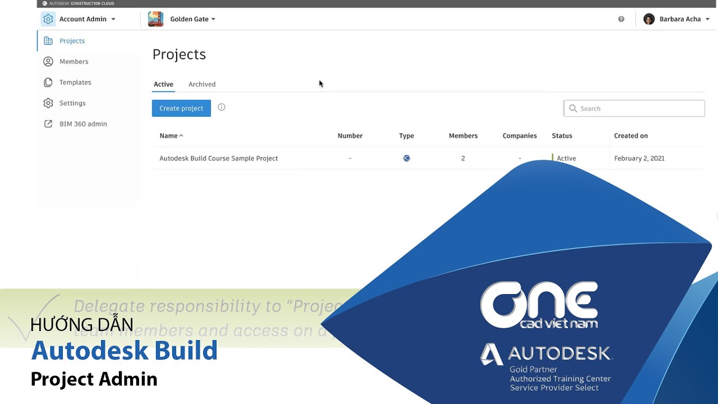Click the Members person icon
Viewport: 718px width, 404px height.
48,62
